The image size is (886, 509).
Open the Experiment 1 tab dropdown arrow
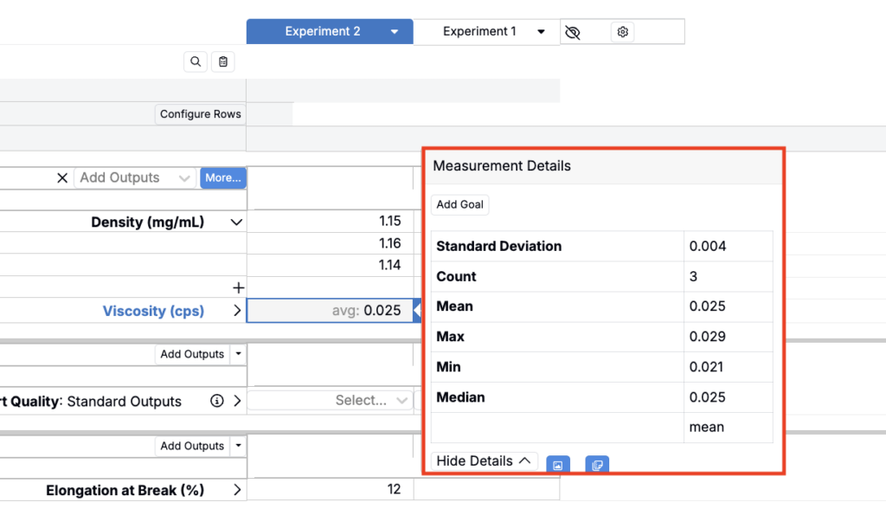pyautogui.click(x=542, y=32)
